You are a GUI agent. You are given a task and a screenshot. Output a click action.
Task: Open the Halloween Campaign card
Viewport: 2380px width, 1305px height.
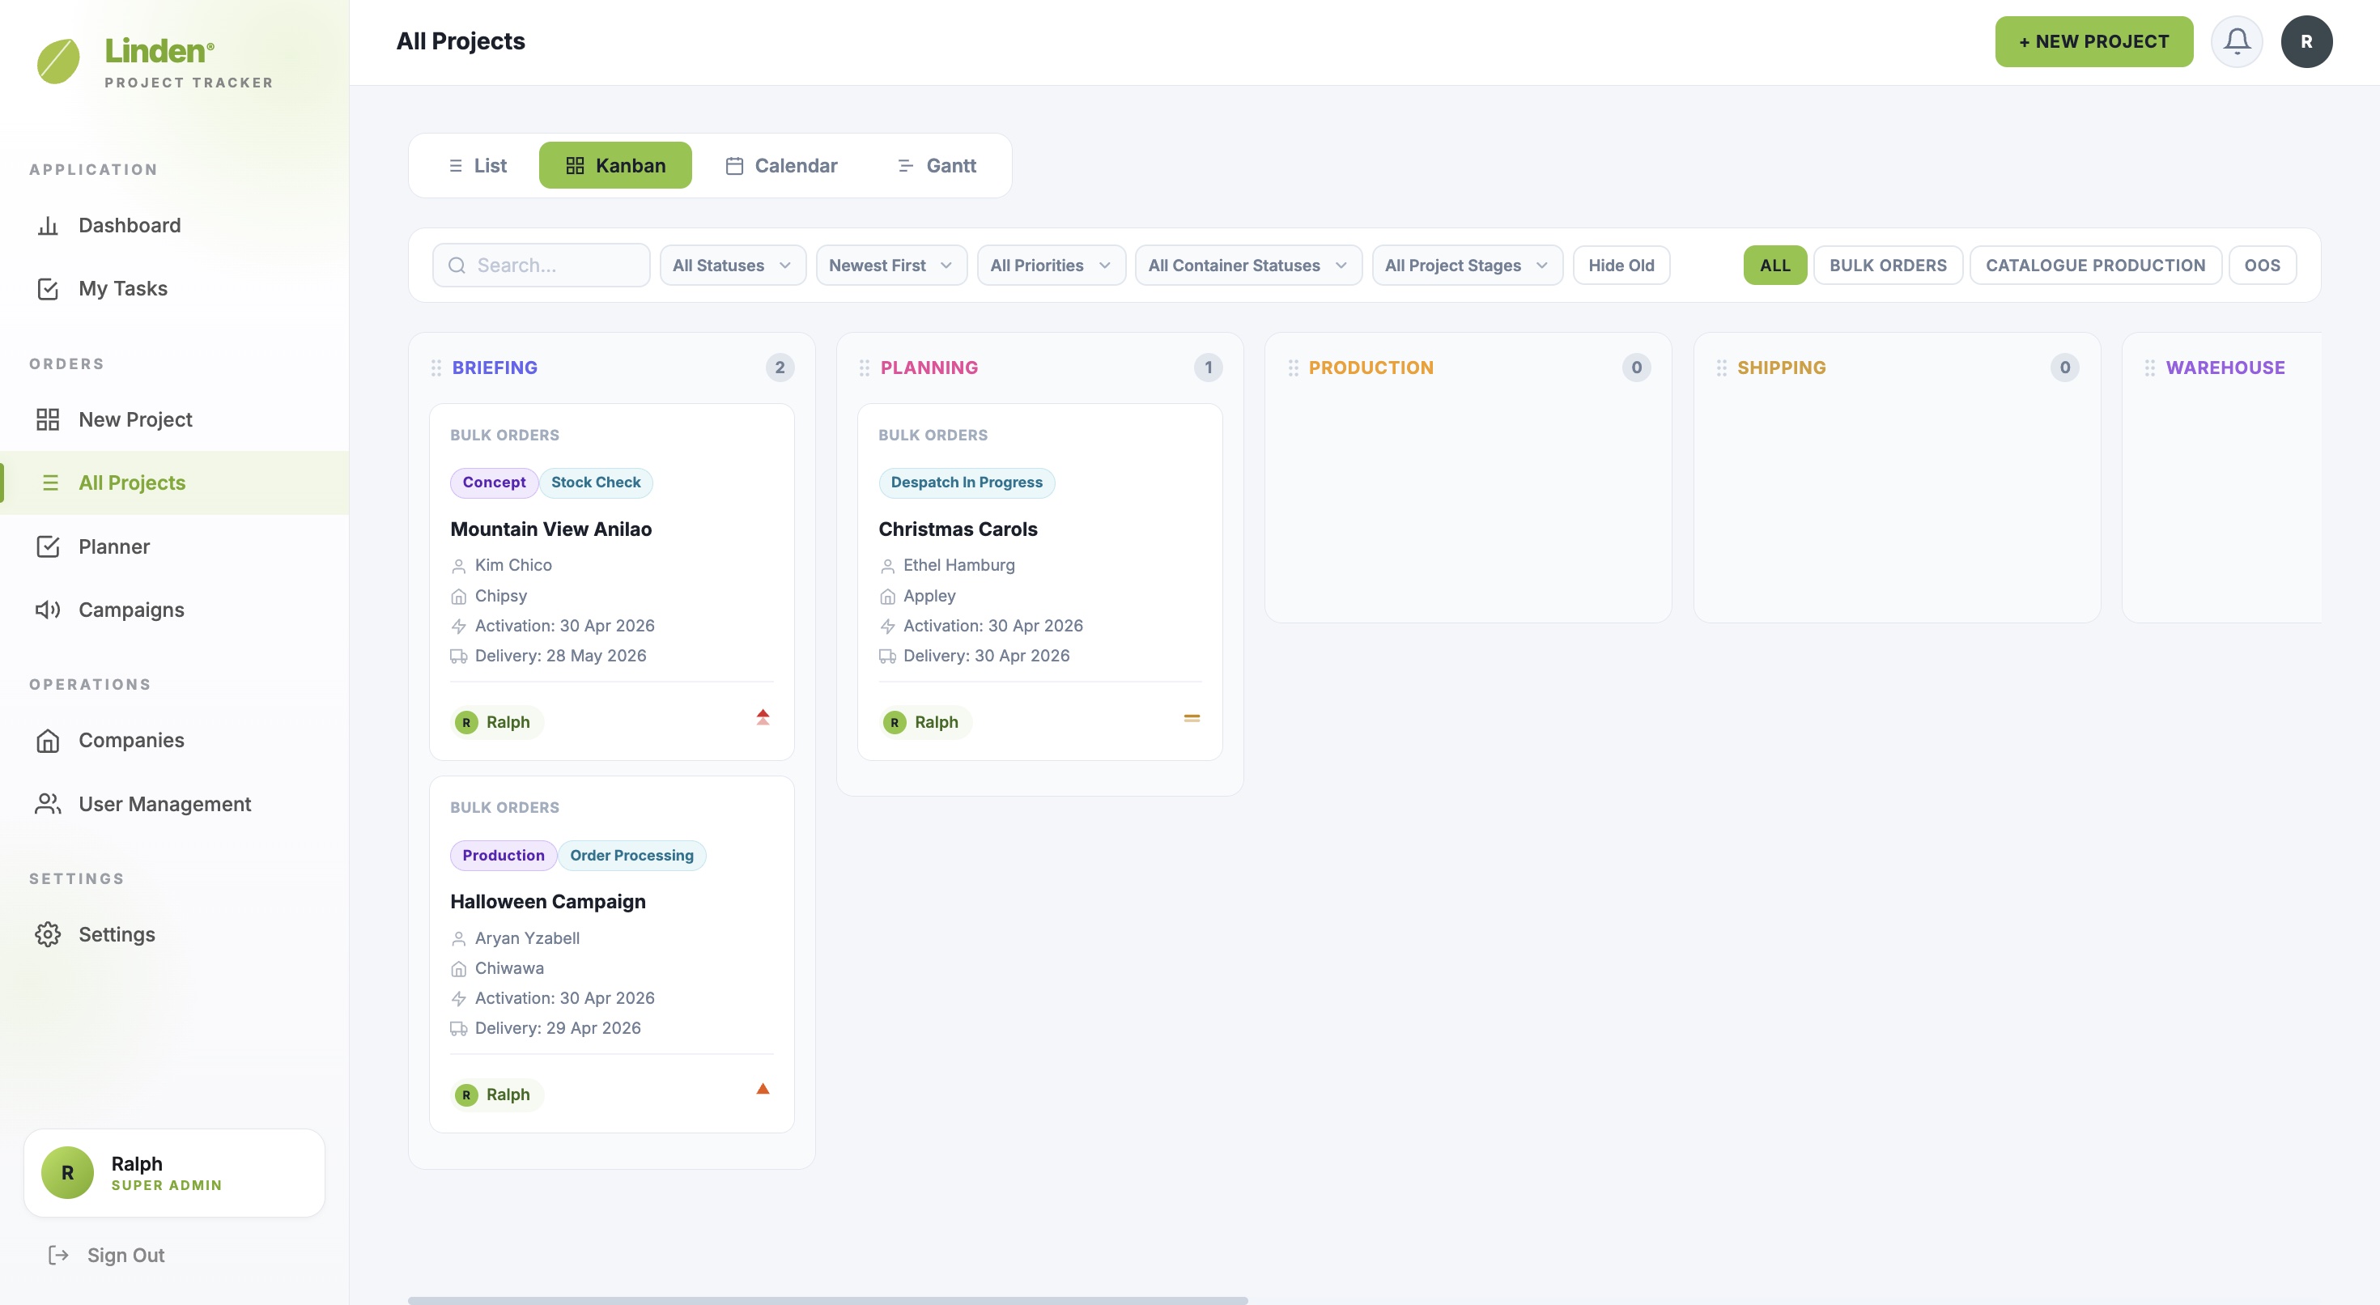pos(610,954)
